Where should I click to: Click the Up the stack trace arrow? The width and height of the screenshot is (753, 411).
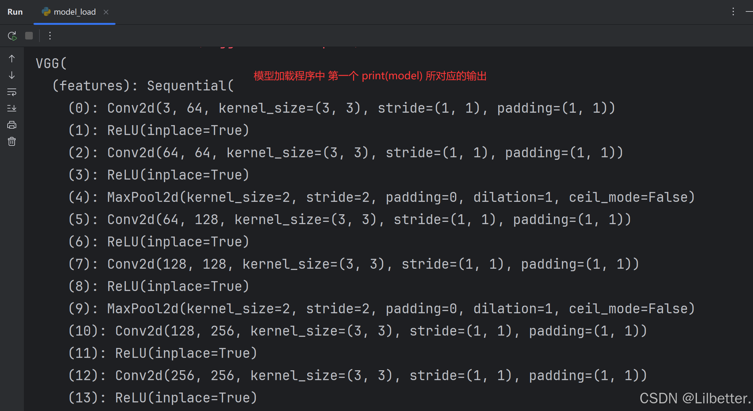pyautogui.click(x=12, y=59)
